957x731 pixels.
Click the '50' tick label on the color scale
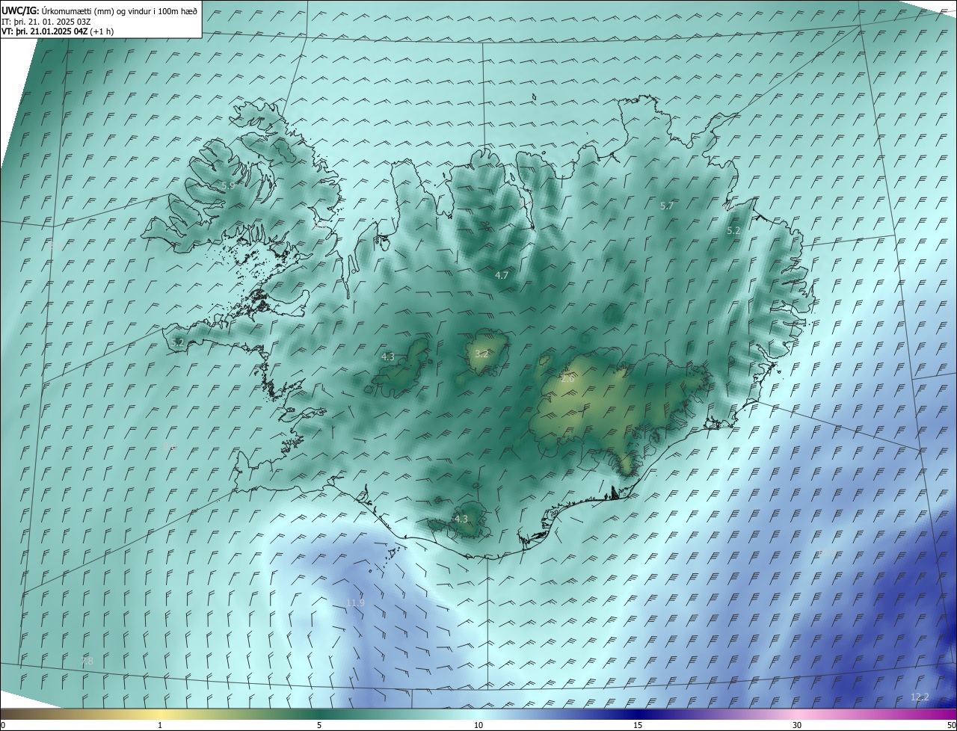pyautogui.click(x=951, y=725)
